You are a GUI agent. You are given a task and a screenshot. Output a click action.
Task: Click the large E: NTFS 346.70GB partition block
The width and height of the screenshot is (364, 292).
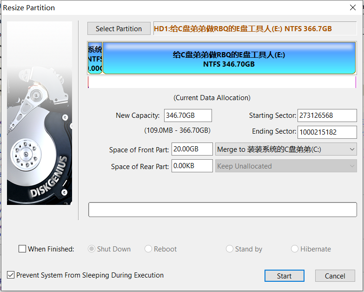click(x=229, y=59)
